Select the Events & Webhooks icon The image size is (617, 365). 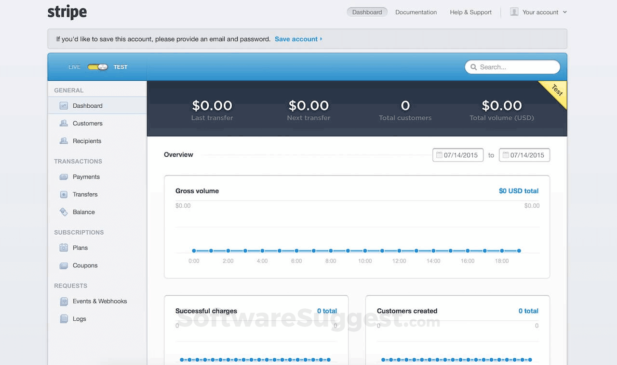tap(64, 301)
